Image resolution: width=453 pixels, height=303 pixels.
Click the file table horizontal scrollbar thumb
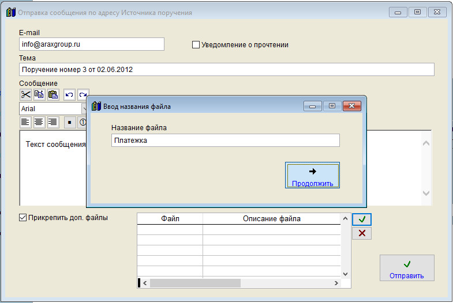[x=195, y=283]
